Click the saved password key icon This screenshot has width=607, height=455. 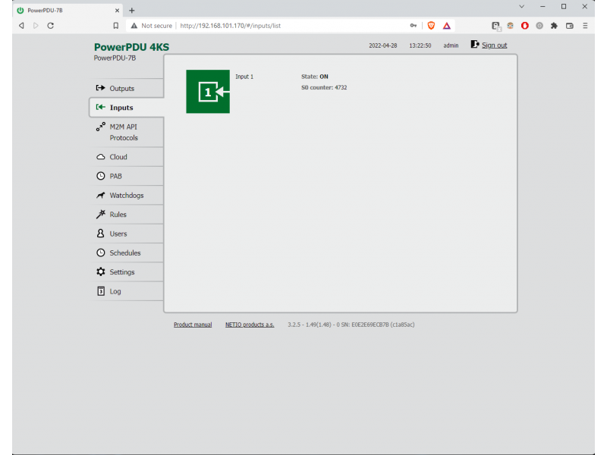pos(414,26)
